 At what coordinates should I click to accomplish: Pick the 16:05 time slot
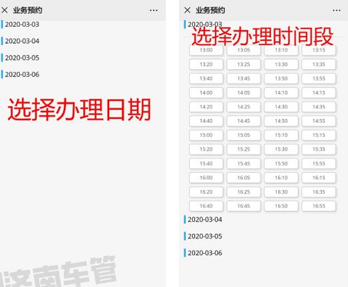coord(244,177)
